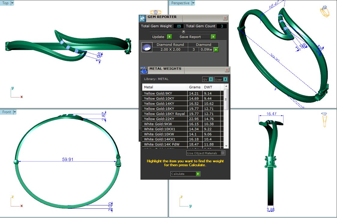
Task: Click the ring icon atop the Top viewport
Action: click(155, 12)
